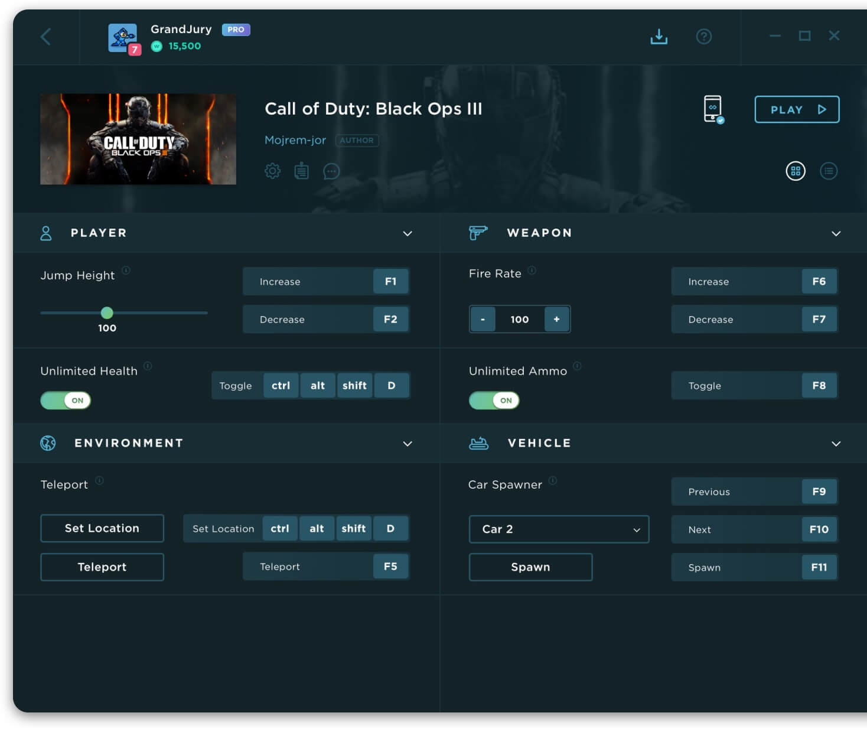Click the globe icon on the Environment section
The height and width of the screenshot is (729, 867).
click(48, 442)
